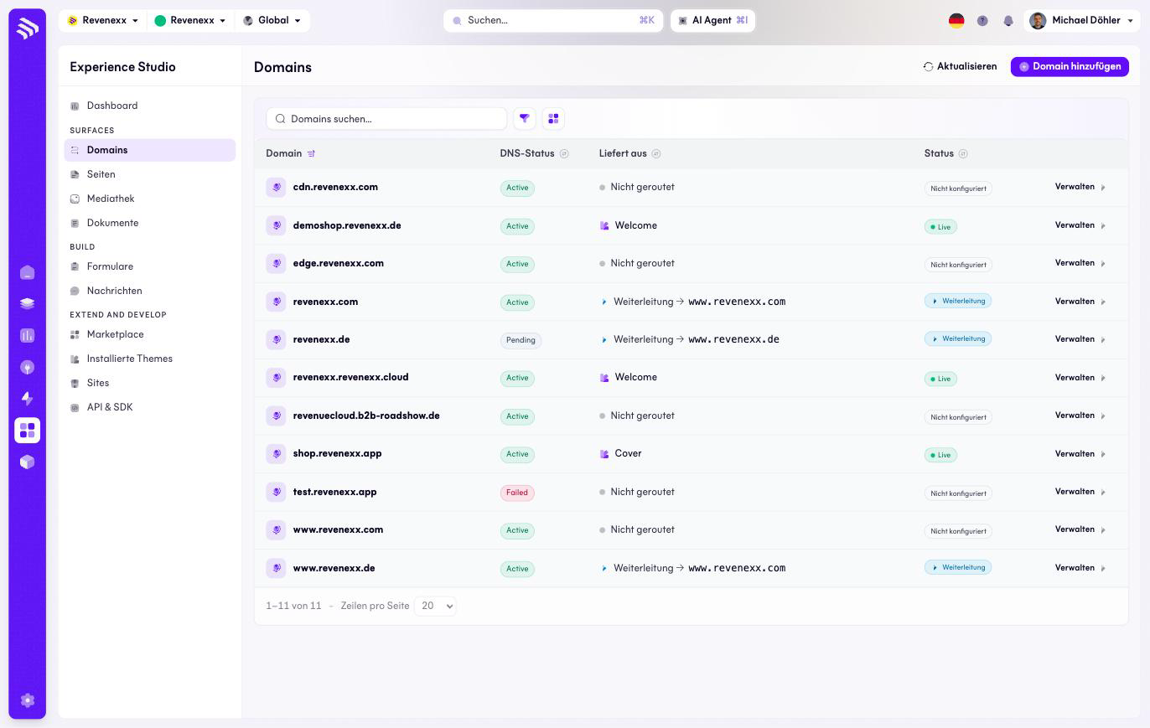Click the sort icon beside Domain header
1150x728 pixels.
click(x=311, y=154)
